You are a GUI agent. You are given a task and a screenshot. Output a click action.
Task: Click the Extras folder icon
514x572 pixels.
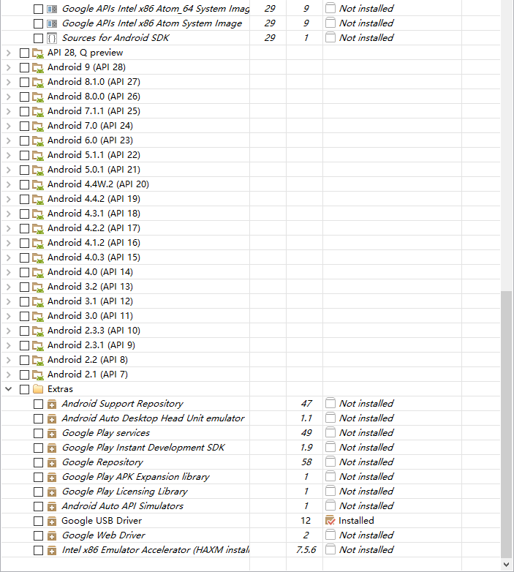(38, 389)
